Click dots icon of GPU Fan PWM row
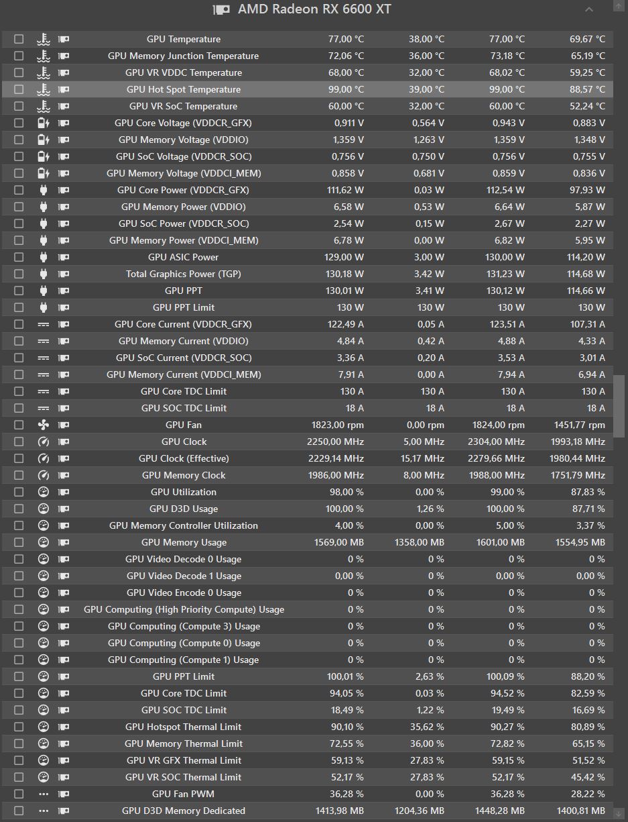628x822 pixels. click(43, 794)
